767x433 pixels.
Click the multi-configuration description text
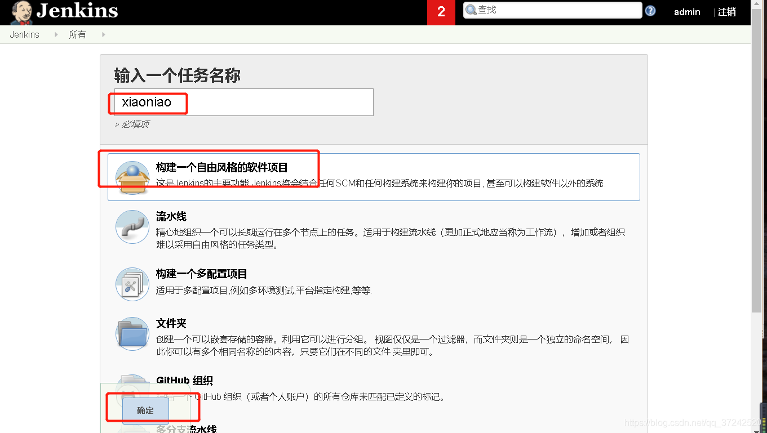(264, 291)
